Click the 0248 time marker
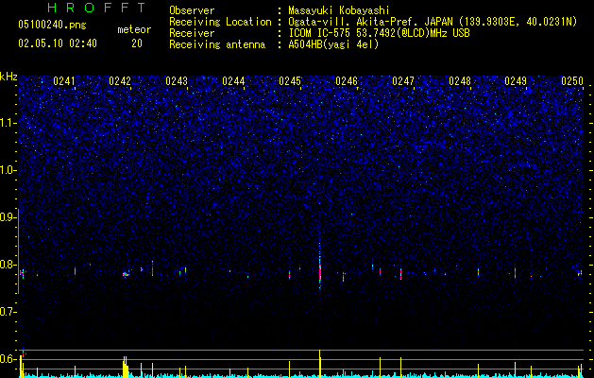 pyautogui.click(x=460, y=81)
